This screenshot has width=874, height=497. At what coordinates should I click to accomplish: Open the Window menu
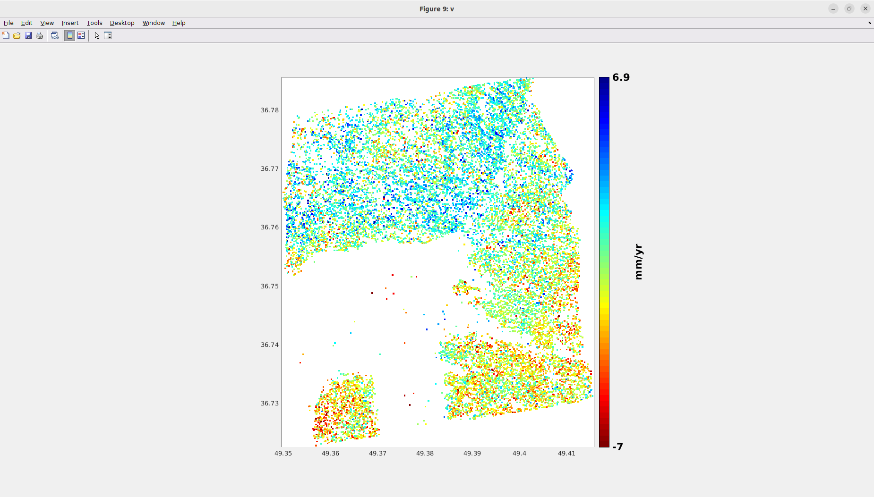coord(154,23)
